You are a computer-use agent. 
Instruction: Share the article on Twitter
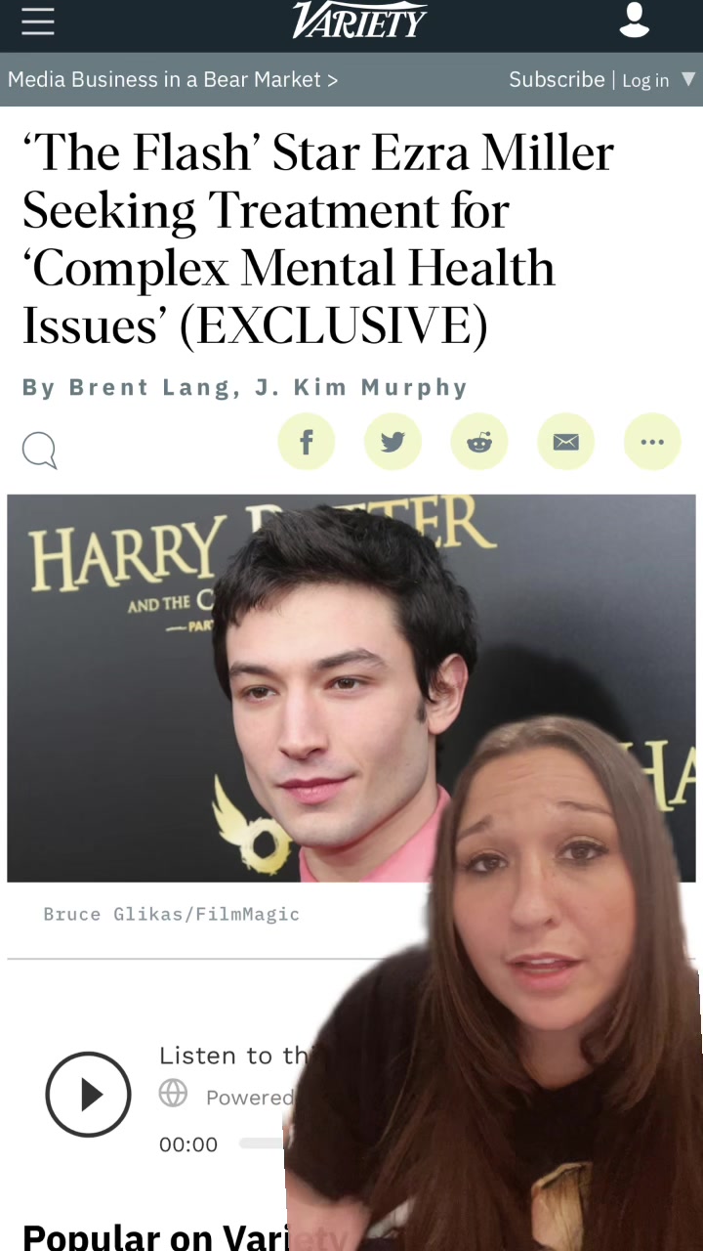[x=393, y=442]
